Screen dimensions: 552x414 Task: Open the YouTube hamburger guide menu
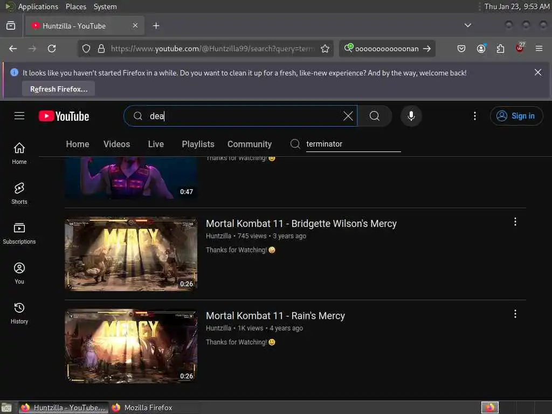pyautogui.click(x=19, y=116)
